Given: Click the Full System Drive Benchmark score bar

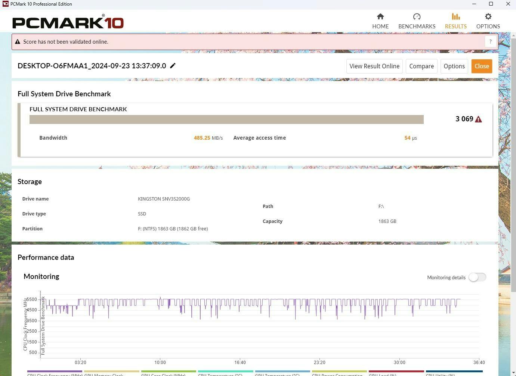Looking at the screenshot, I should click(226, 119).
